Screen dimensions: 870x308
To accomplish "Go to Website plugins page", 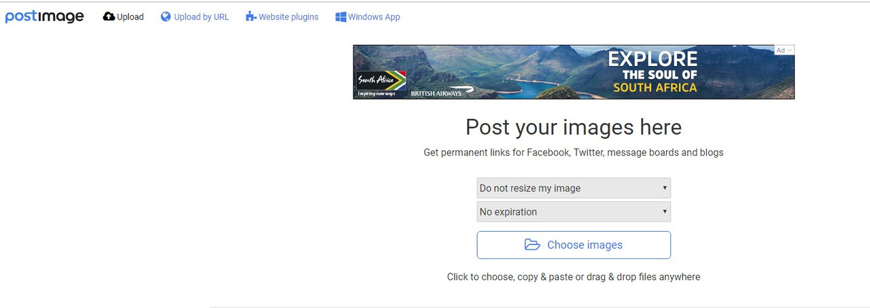I will click(x=282, y=17).
